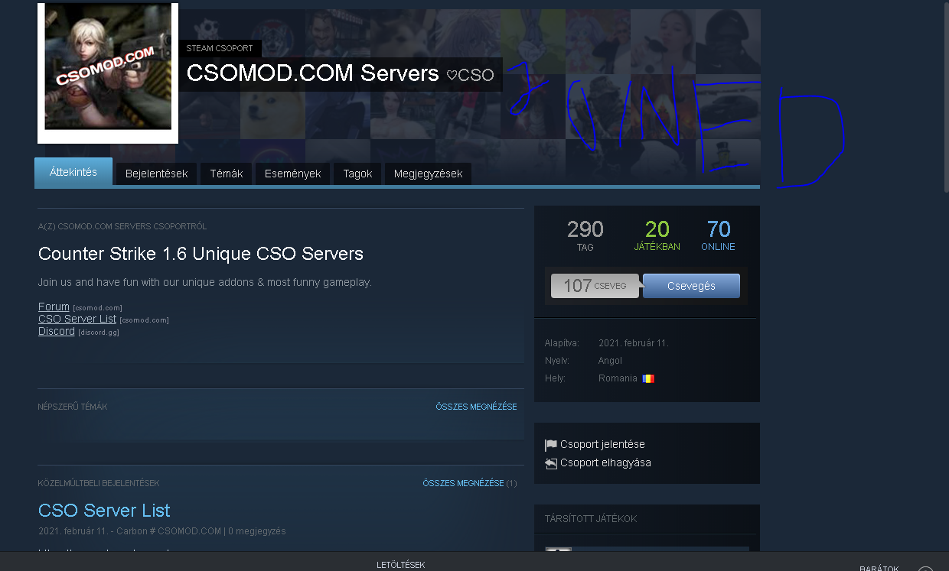Click the CSOMOD.COM group avatar image

click(x=108, y=73)
